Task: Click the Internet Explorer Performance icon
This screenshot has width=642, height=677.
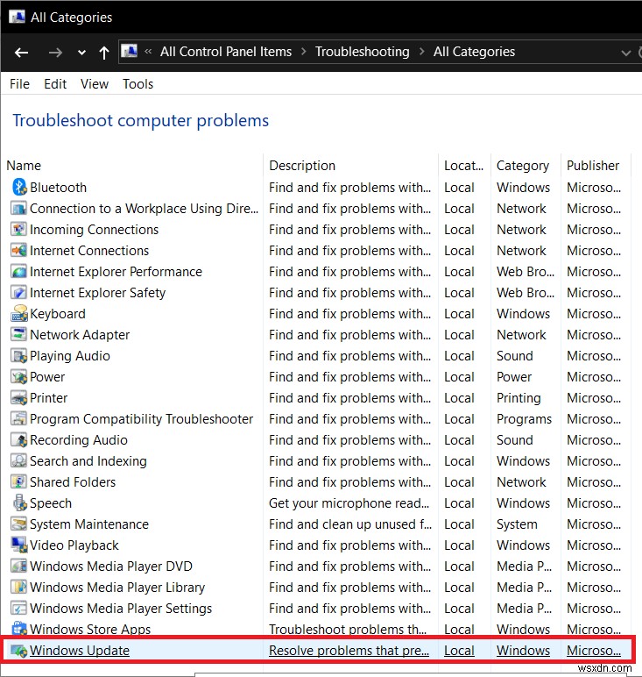Action: click(19, 272)
